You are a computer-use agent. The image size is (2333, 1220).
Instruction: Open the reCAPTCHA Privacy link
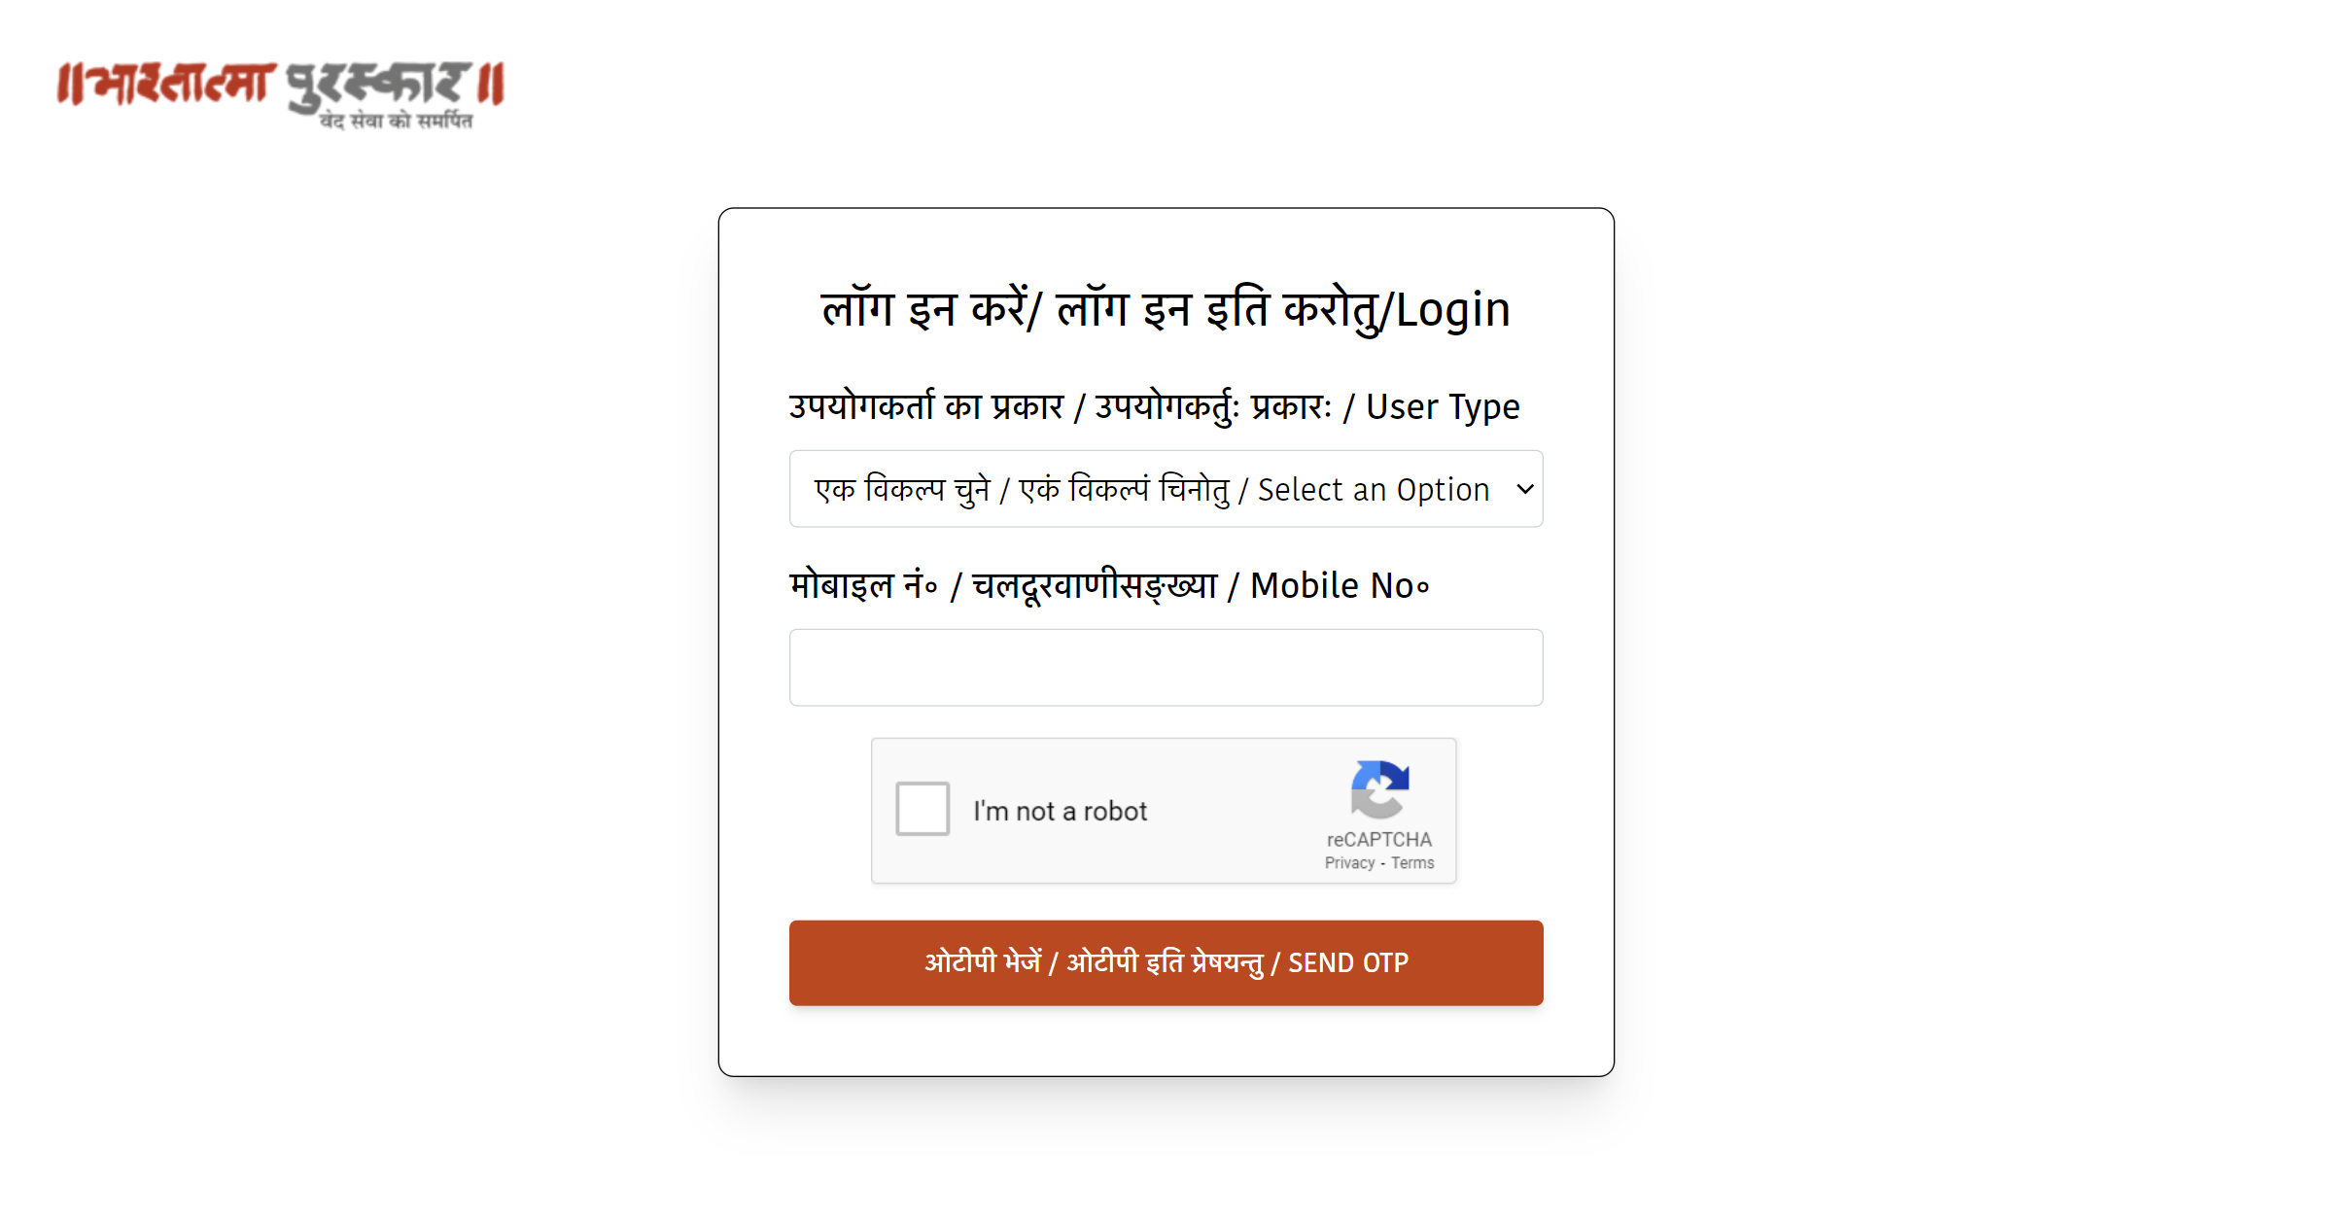1349,863
